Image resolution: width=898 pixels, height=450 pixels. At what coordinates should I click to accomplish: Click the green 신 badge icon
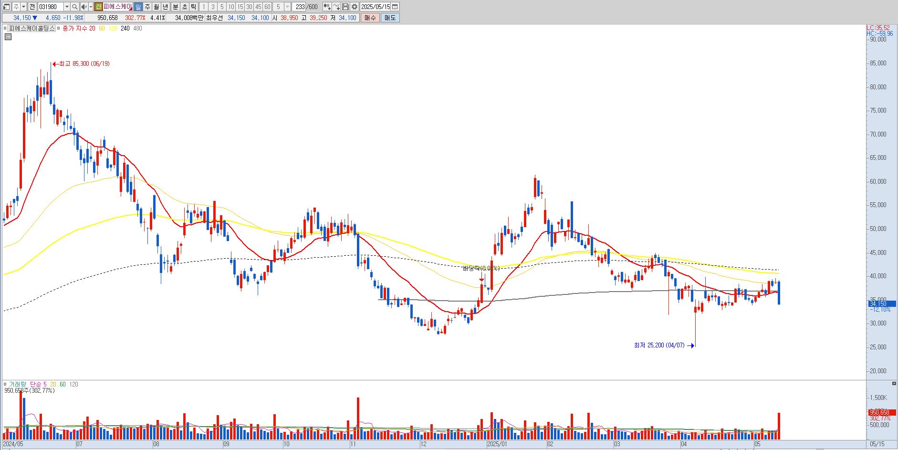(98, 7)
